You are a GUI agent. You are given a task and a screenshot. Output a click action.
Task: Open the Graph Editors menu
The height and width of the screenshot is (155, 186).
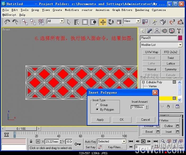122,10
